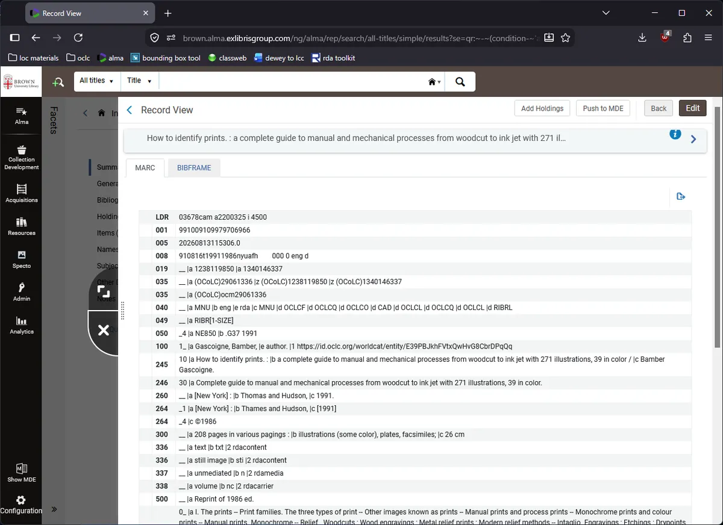Run search with magnifying glass button
The height and width of the screenshot is (525, 723).
pos(460,82)
